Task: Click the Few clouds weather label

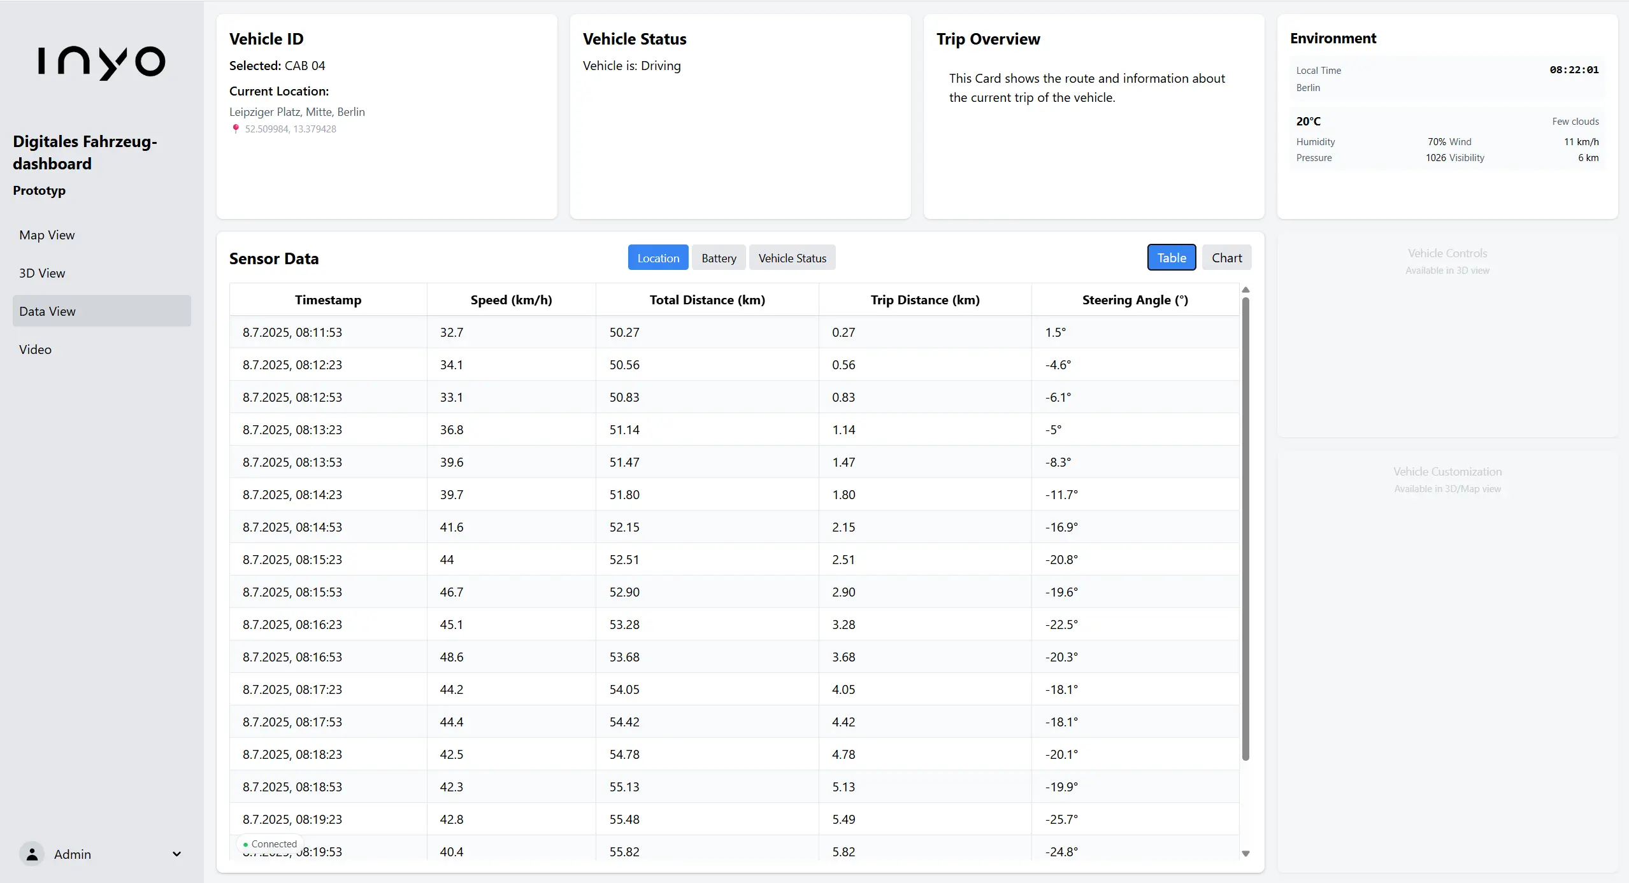Action: [1575, 122]
